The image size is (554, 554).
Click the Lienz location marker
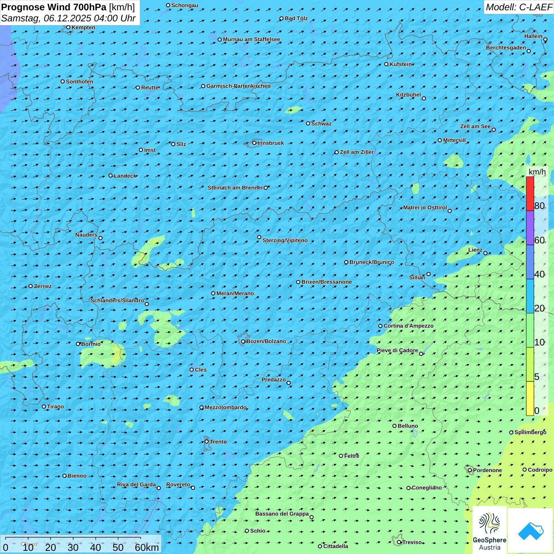[486, 253]
